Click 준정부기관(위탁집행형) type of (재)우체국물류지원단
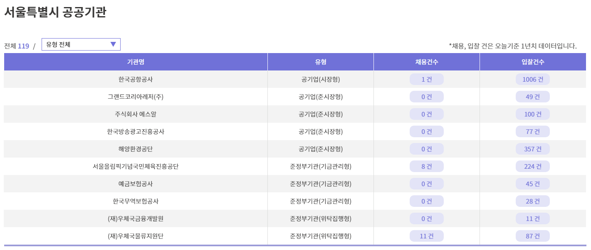Viewport: 591px width, 250px height. [x=321, y=236]
